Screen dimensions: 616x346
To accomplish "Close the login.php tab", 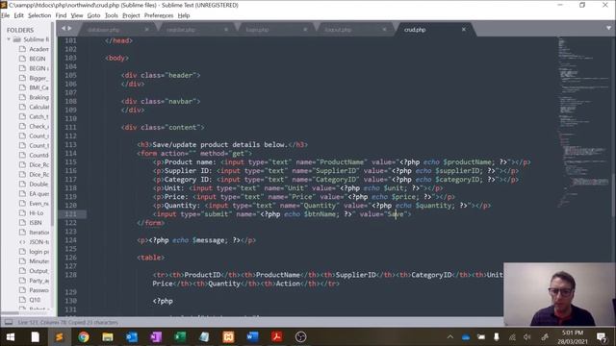I will coord(305,30).
